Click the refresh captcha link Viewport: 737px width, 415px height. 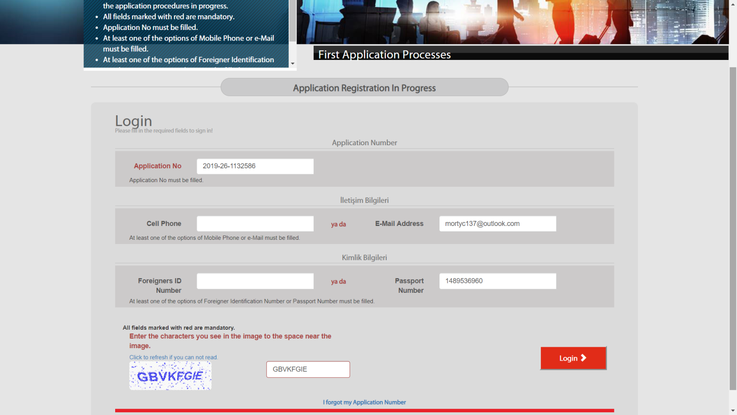click(x=173, y=357)
